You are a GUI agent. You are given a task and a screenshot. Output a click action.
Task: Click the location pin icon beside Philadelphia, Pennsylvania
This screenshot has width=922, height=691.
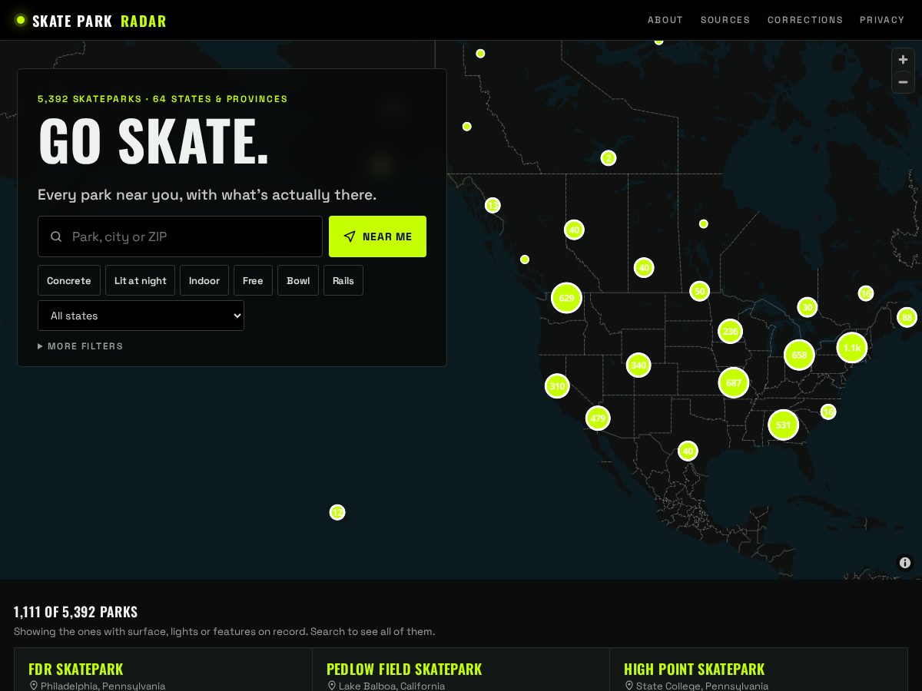point(33,686)
